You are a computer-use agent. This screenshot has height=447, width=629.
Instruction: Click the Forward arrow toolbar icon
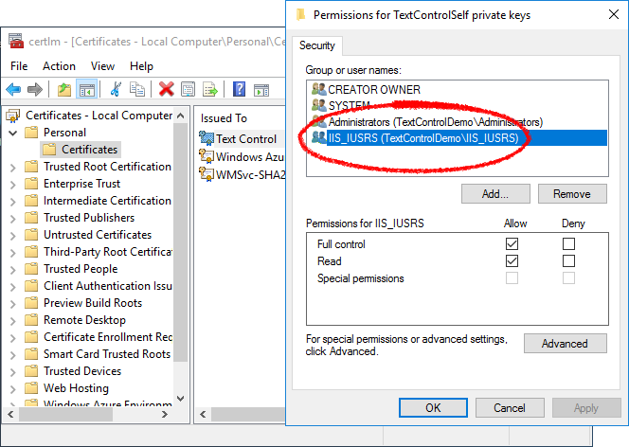[35, 89]
